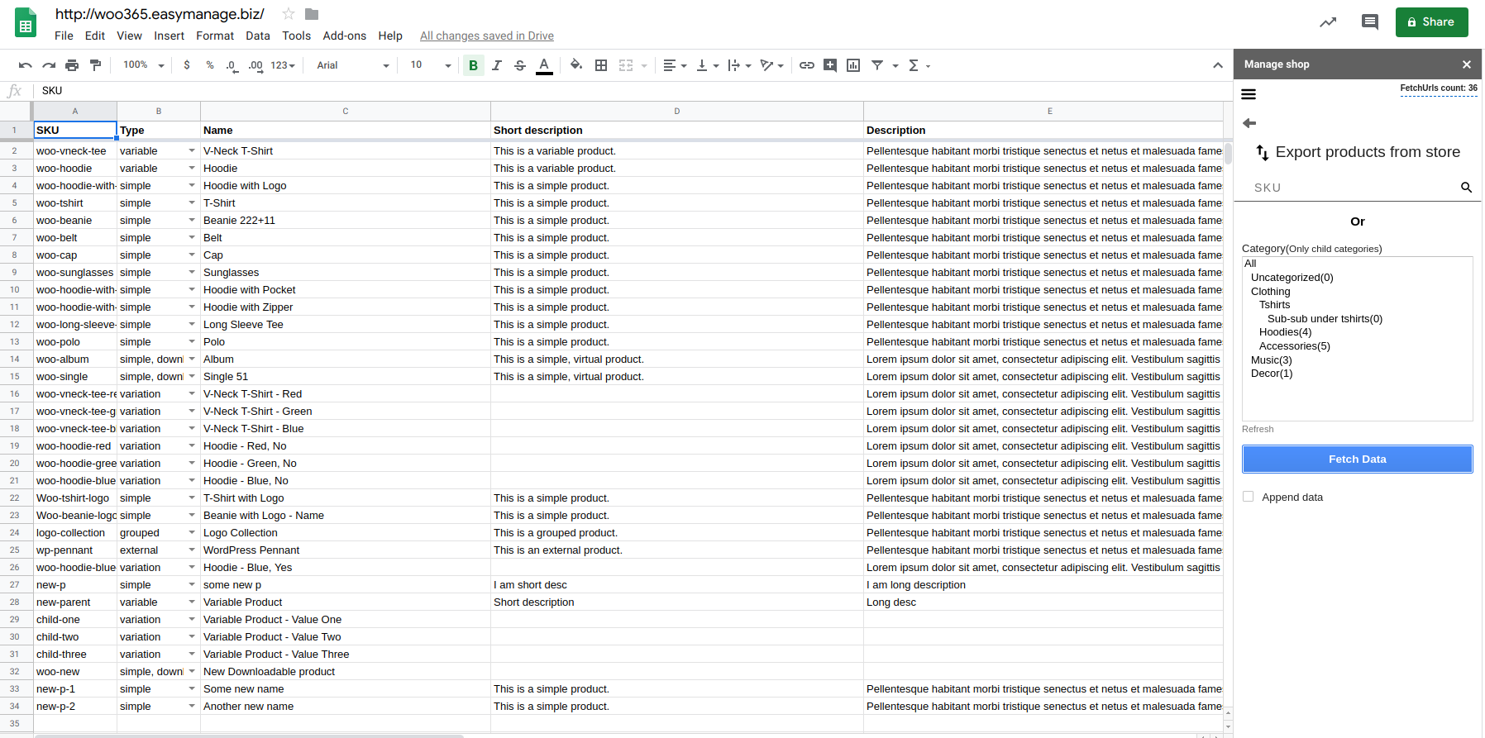
Task: Print the spreadsheet
Action: pos(72,65)
